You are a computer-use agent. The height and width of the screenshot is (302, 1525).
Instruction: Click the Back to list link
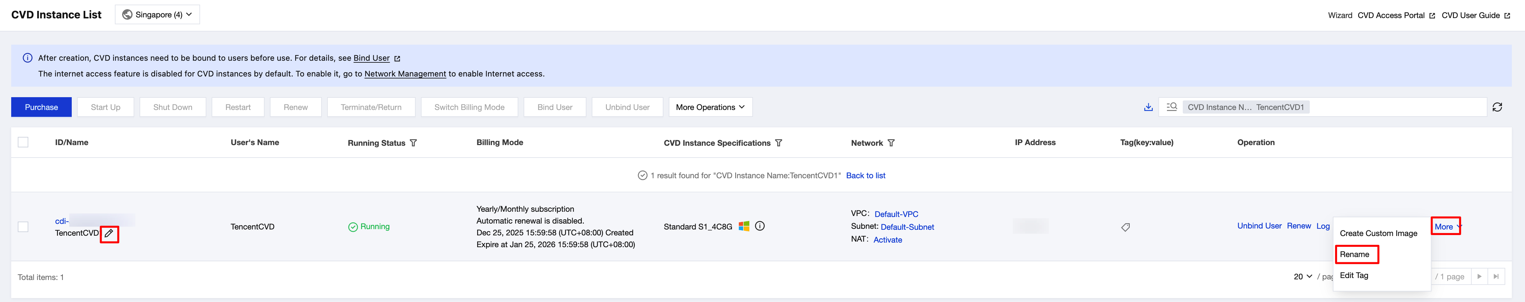coord(866,176)
